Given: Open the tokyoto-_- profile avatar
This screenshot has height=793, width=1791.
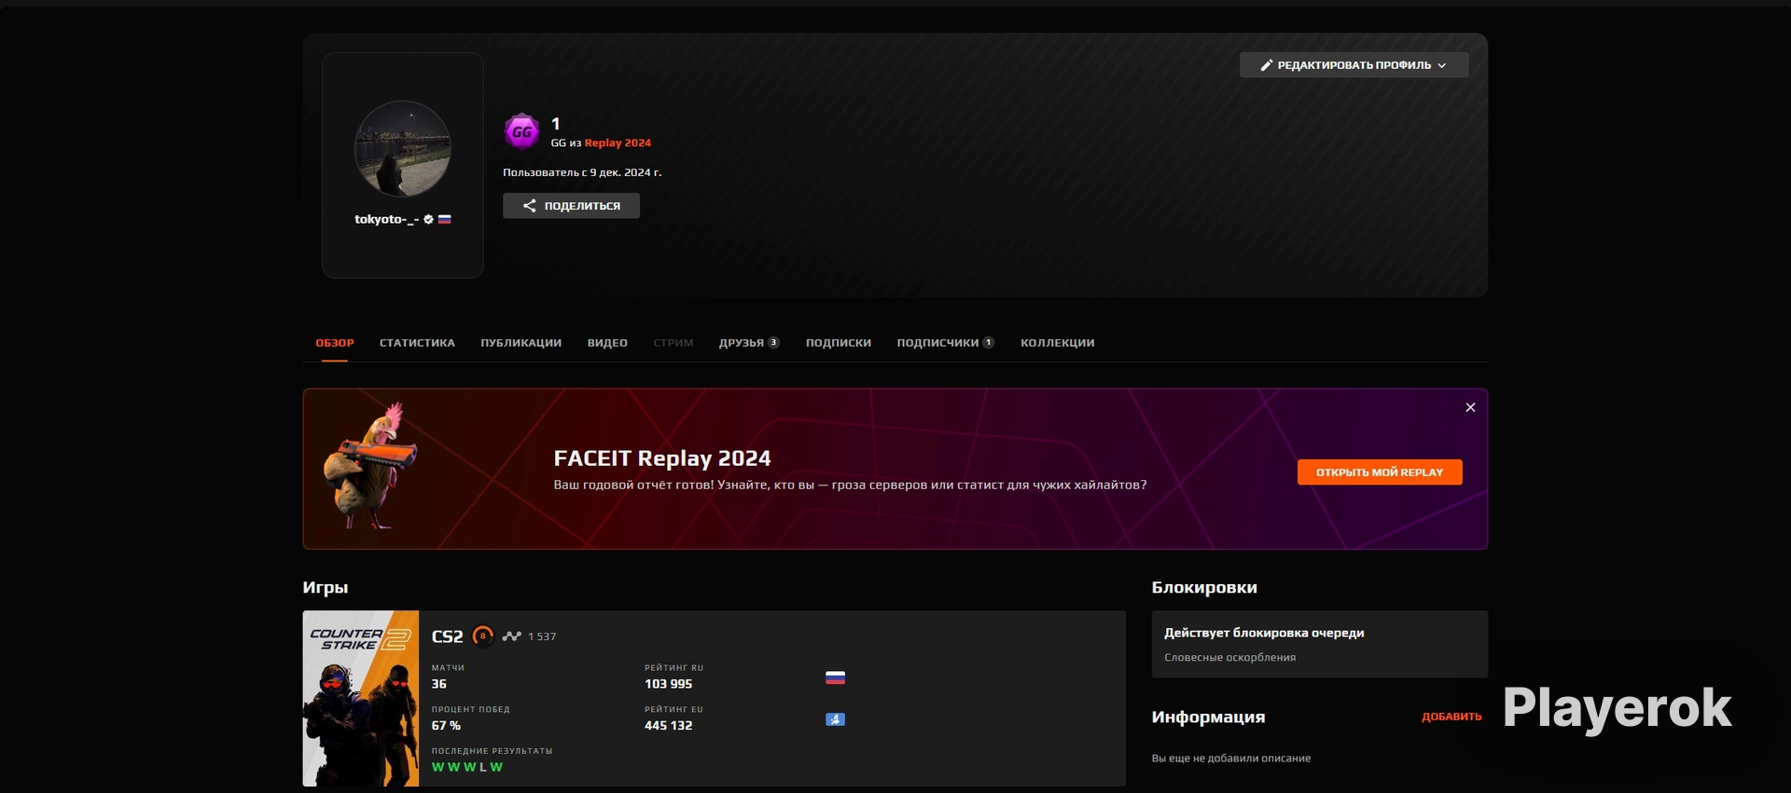Looking at the screenshot, I should point(403,149).
